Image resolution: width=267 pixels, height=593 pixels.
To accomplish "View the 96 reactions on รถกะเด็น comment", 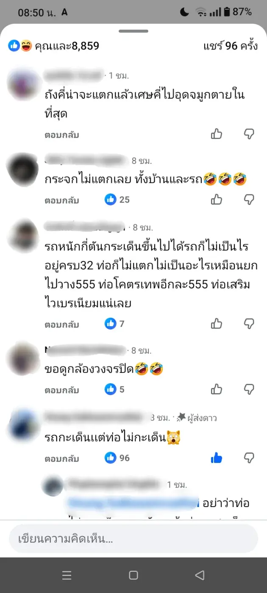I will coord(117,458).
